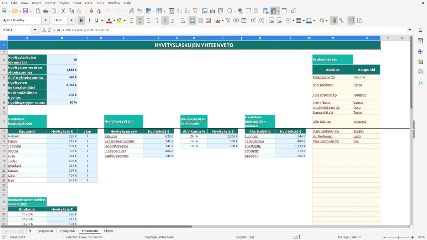
Task: Switch to Ohjeet sheet tab
Action: pyautogui.click(x=108, y=231)
